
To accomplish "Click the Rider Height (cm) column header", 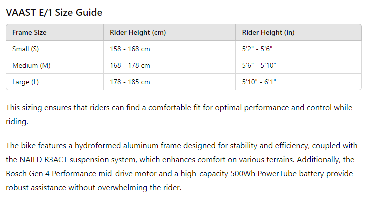I will point(138,33).
